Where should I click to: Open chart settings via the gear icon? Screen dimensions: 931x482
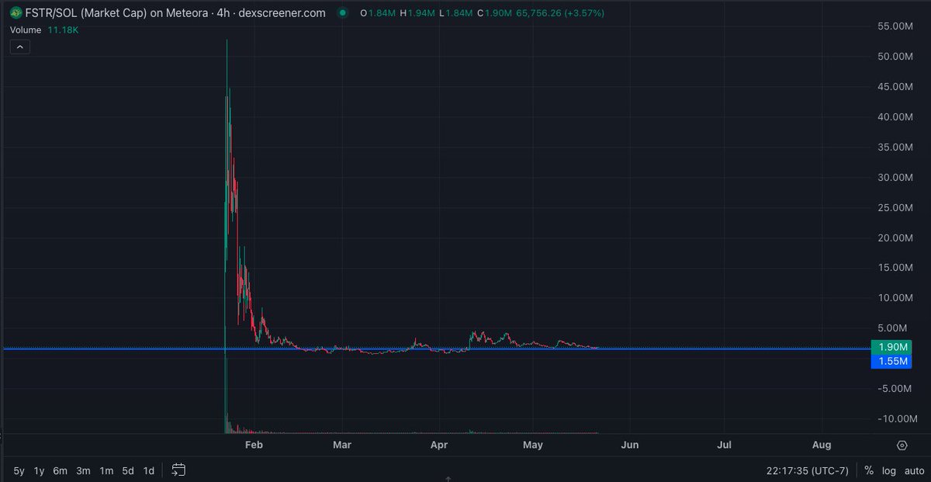click(x=901, y=446)
